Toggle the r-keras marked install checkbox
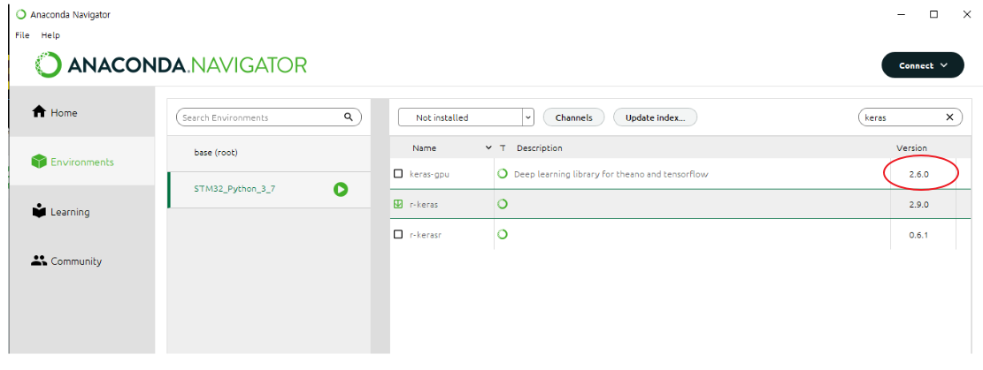Screen dimensions: 983x370 click(398, 204)
